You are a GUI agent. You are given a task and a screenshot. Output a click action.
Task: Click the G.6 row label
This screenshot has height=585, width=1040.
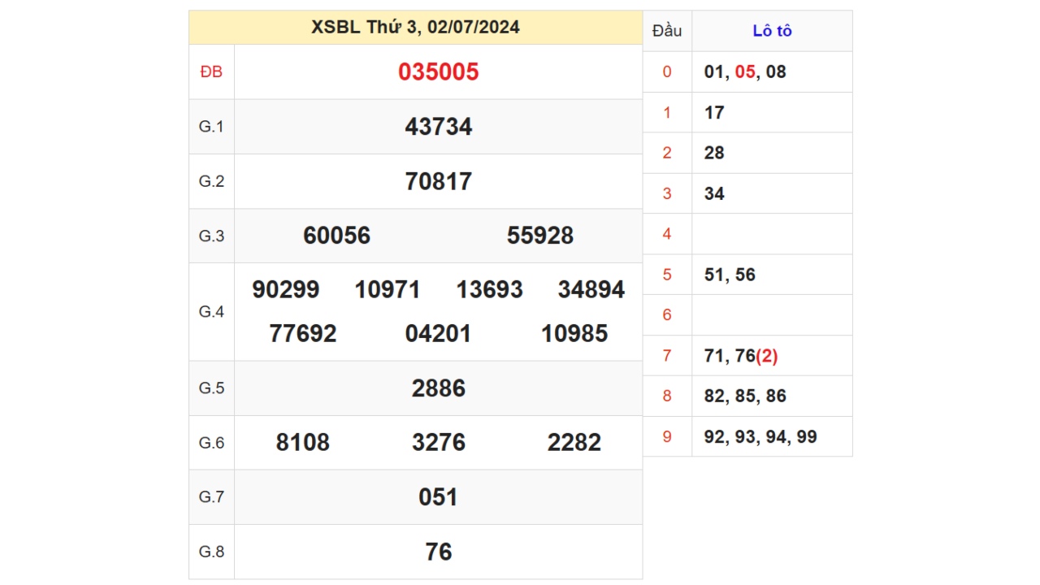[211, 443]
